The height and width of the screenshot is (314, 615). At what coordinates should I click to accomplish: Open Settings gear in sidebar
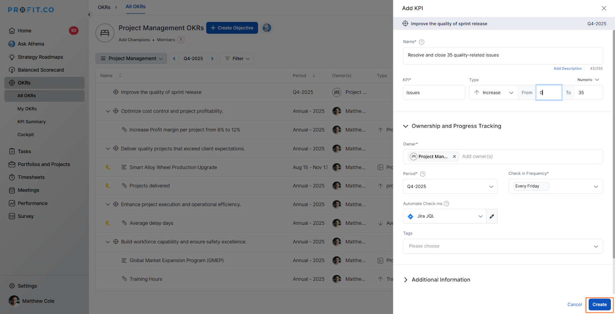[12, 286]
